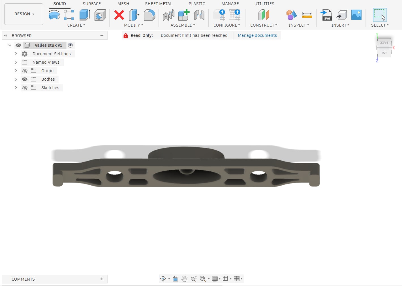Open the Measure tool
Image resolution: width=402 pixels, height=286 pixels.
307,15
